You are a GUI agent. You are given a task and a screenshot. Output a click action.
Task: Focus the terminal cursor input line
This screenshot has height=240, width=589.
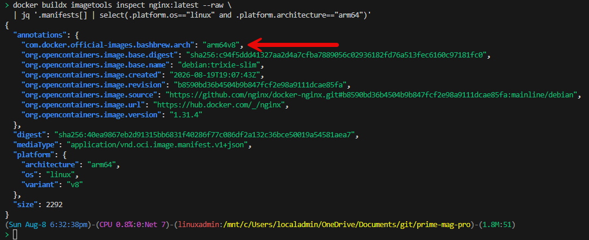pos(15,235)
